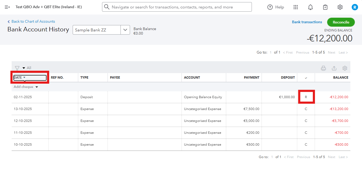Open the settings gear in header
Screen dimensions: 362x190
click(x=340, y=7)
